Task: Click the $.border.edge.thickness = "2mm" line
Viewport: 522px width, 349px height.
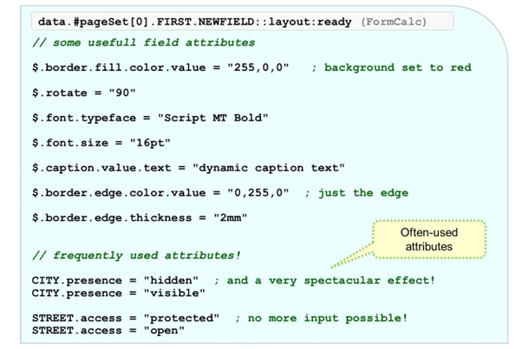Action: pos(139,218)
